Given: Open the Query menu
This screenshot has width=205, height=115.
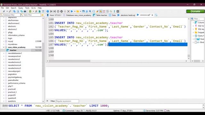Looking at the screenshot, I should pyautogui.click(x=20, y=8).
